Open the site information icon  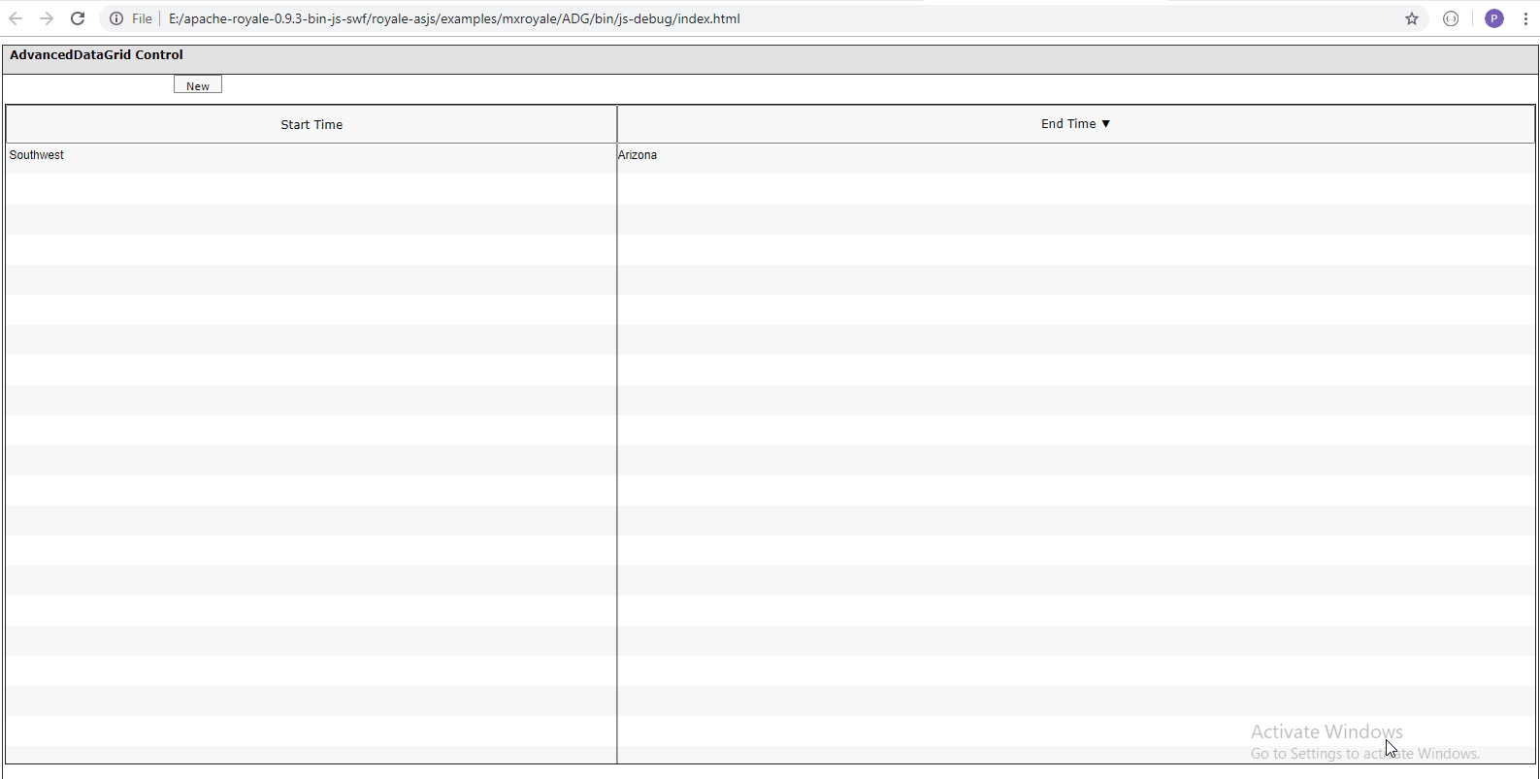coord(116,18)
